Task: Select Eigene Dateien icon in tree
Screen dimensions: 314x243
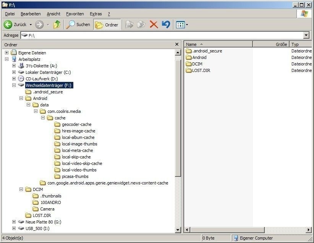Action: click(14, 52)
